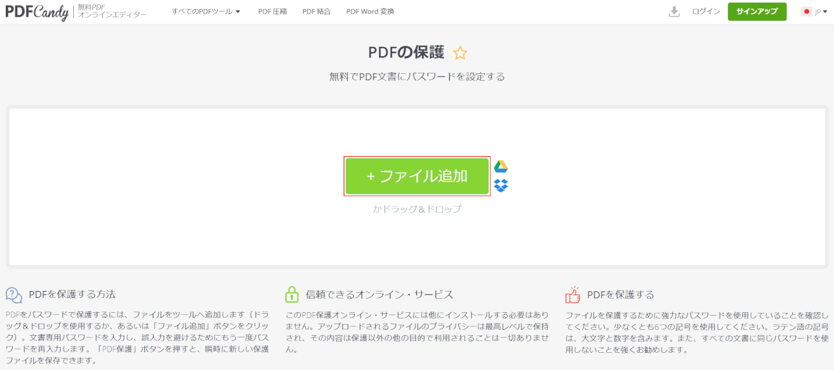Click the かドラッグ＆ドロップ text
The height and width of the screenshot is (370, 834).
coord(417,209)
